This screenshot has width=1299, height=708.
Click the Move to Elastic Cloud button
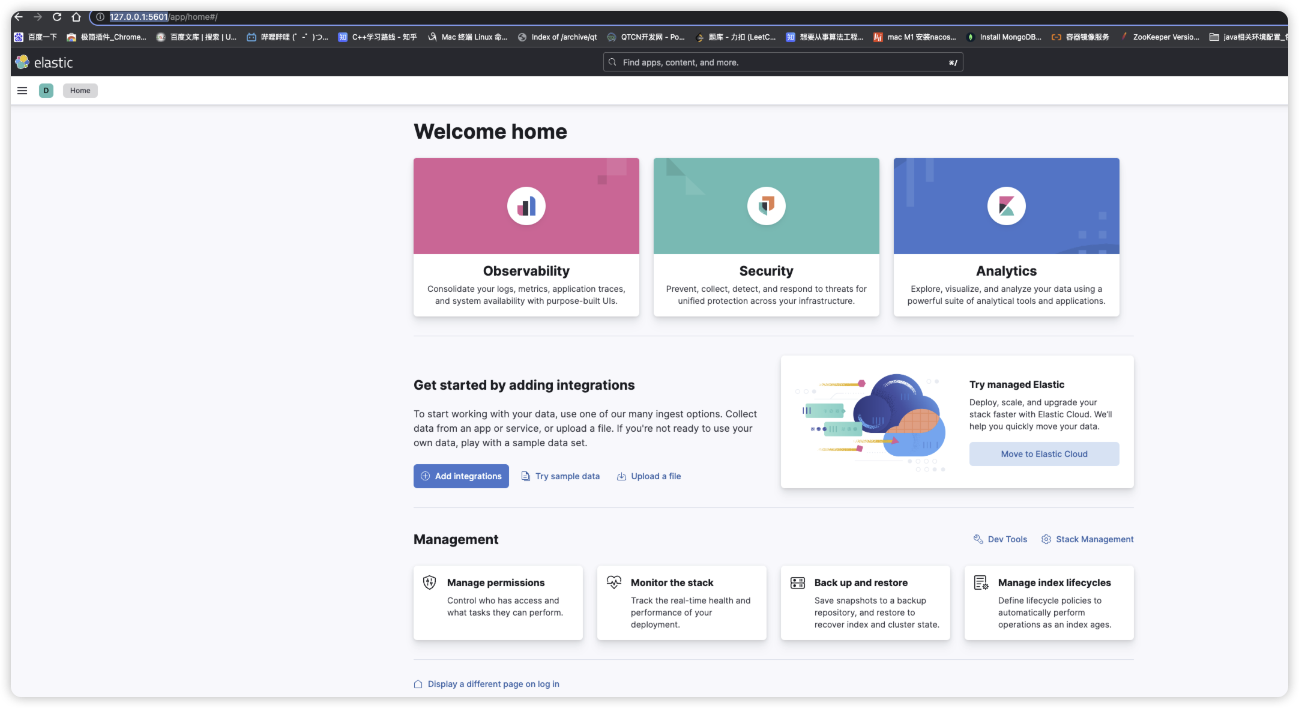(1044, 454)
